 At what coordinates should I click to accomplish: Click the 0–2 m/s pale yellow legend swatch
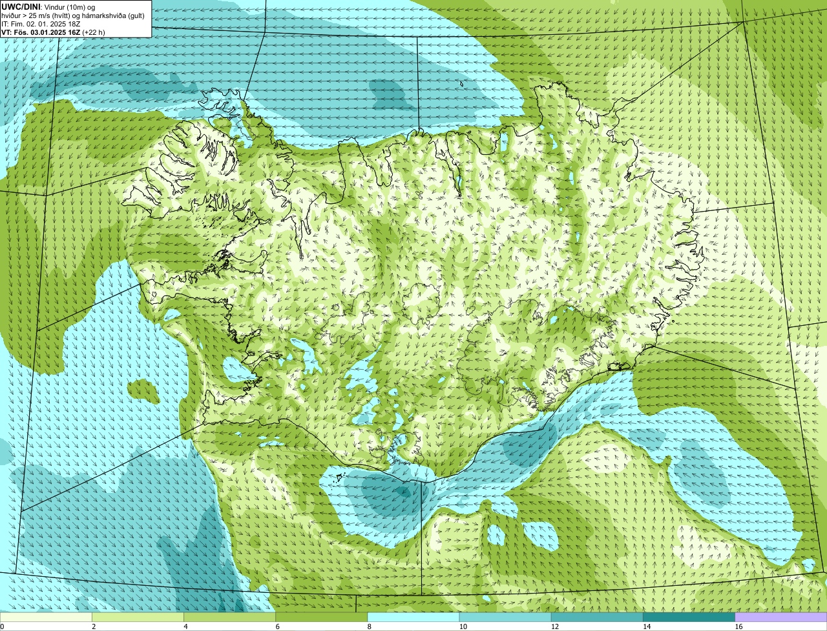tap(46, 617)
